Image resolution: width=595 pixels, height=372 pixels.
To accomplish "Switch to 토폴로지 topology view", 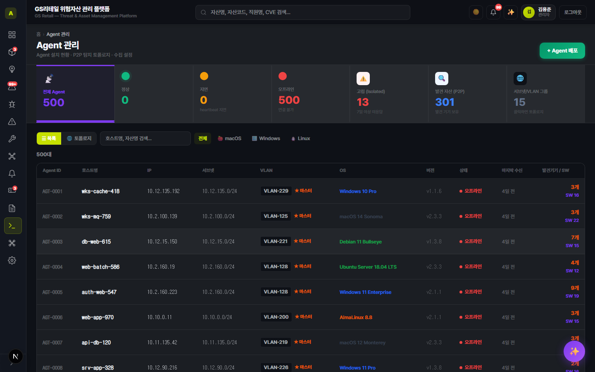I will (x=79, y=138).
